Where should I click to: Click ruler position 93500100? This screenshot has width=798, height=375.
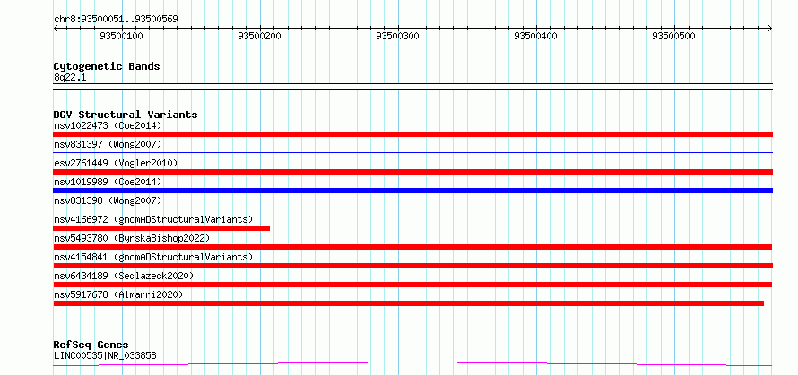point(122,36)
